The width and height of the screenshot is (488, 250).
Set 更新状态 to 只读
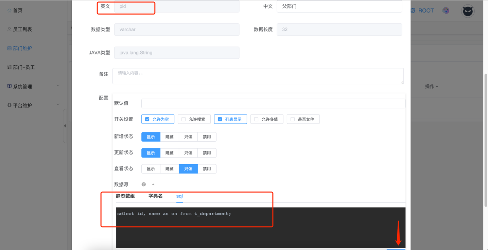click(x=188, y=153)
